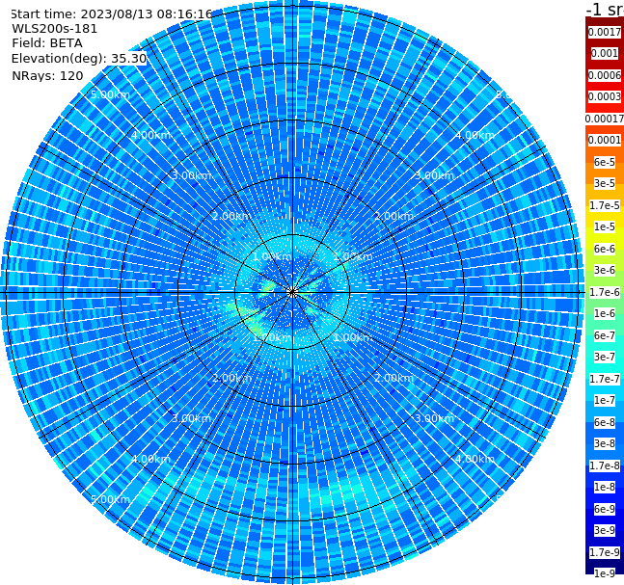Click the upper-left 5.00km range label
This screenshot has width=624, height=585.
110,94
